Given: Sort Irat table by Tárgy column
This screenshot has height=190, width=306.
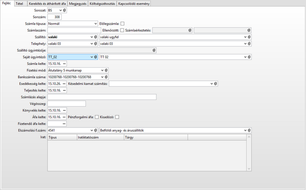Looking at the screenshot, I should point(156,137).
